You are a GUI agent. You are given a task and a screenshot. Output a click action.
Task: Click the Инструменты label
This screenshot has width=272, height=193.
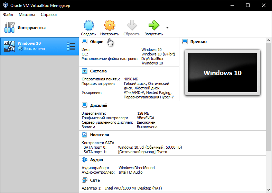click(31, 28)
